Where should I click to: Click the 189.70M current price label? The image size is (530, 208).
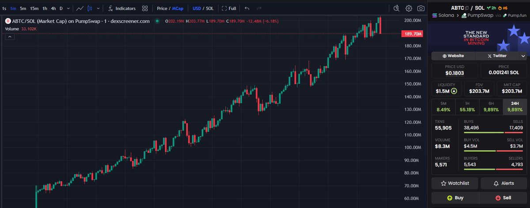point(413,34)
